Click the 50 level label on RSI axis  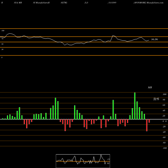click(x=2, y=44)
